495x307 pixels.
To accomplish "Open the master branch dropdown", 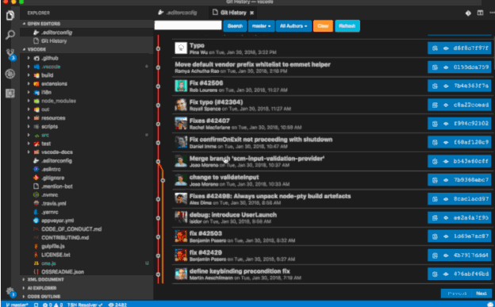I will (x=262, y=26).
